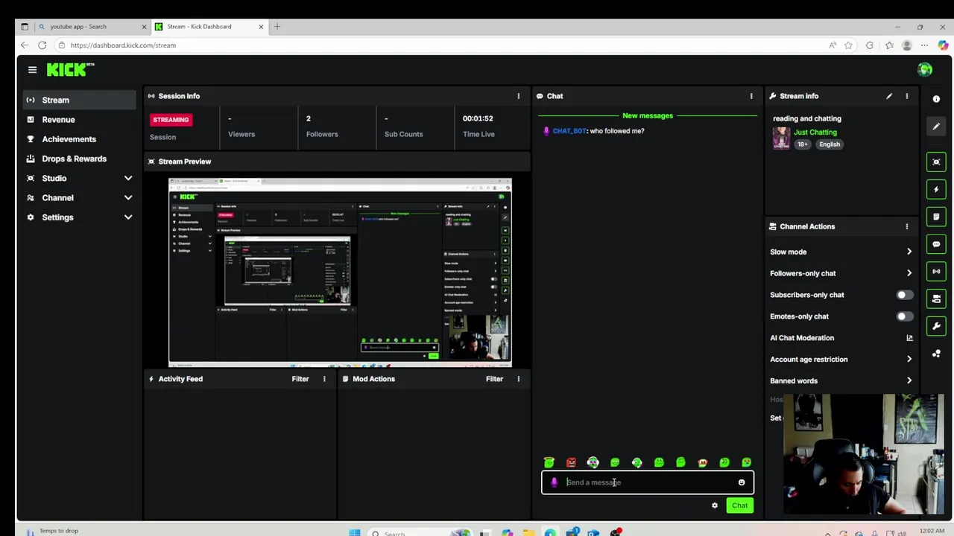Open Stream info panel options menu
Viewport: 954px width, 536px height.
coord(907,96)
